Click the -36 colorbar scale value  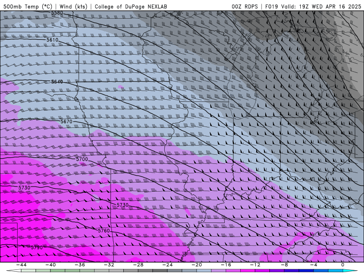(80, 265)
